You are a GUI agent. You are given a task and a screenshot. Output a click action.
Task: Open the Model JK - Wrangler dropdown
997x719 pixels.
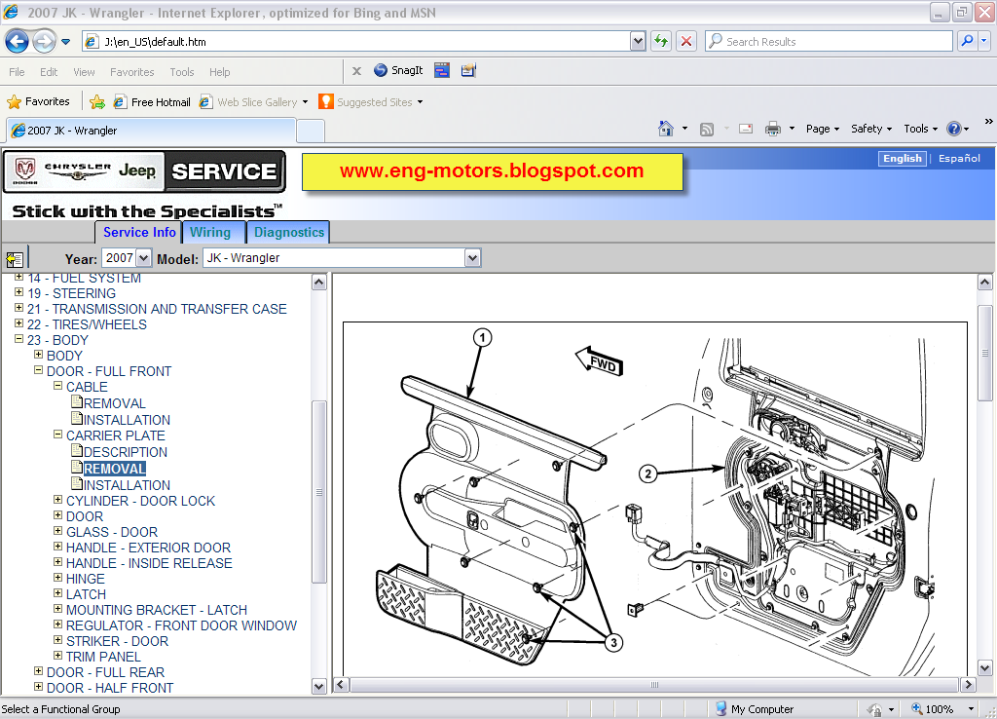pyautogui.click(x=472, y=258)
